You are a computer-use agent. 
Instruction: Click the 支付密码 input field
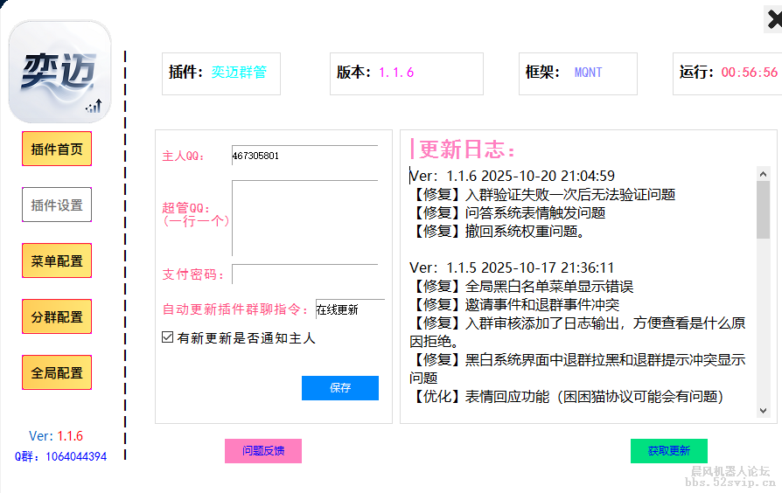304,274
